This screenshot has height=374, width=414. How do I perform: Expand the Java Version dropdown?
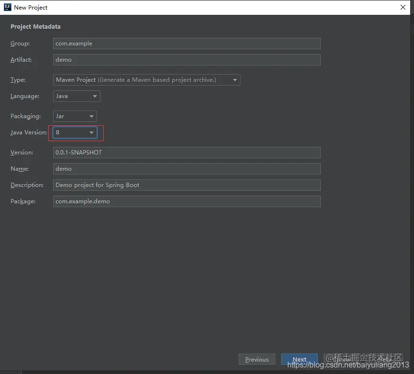point(75,132)
